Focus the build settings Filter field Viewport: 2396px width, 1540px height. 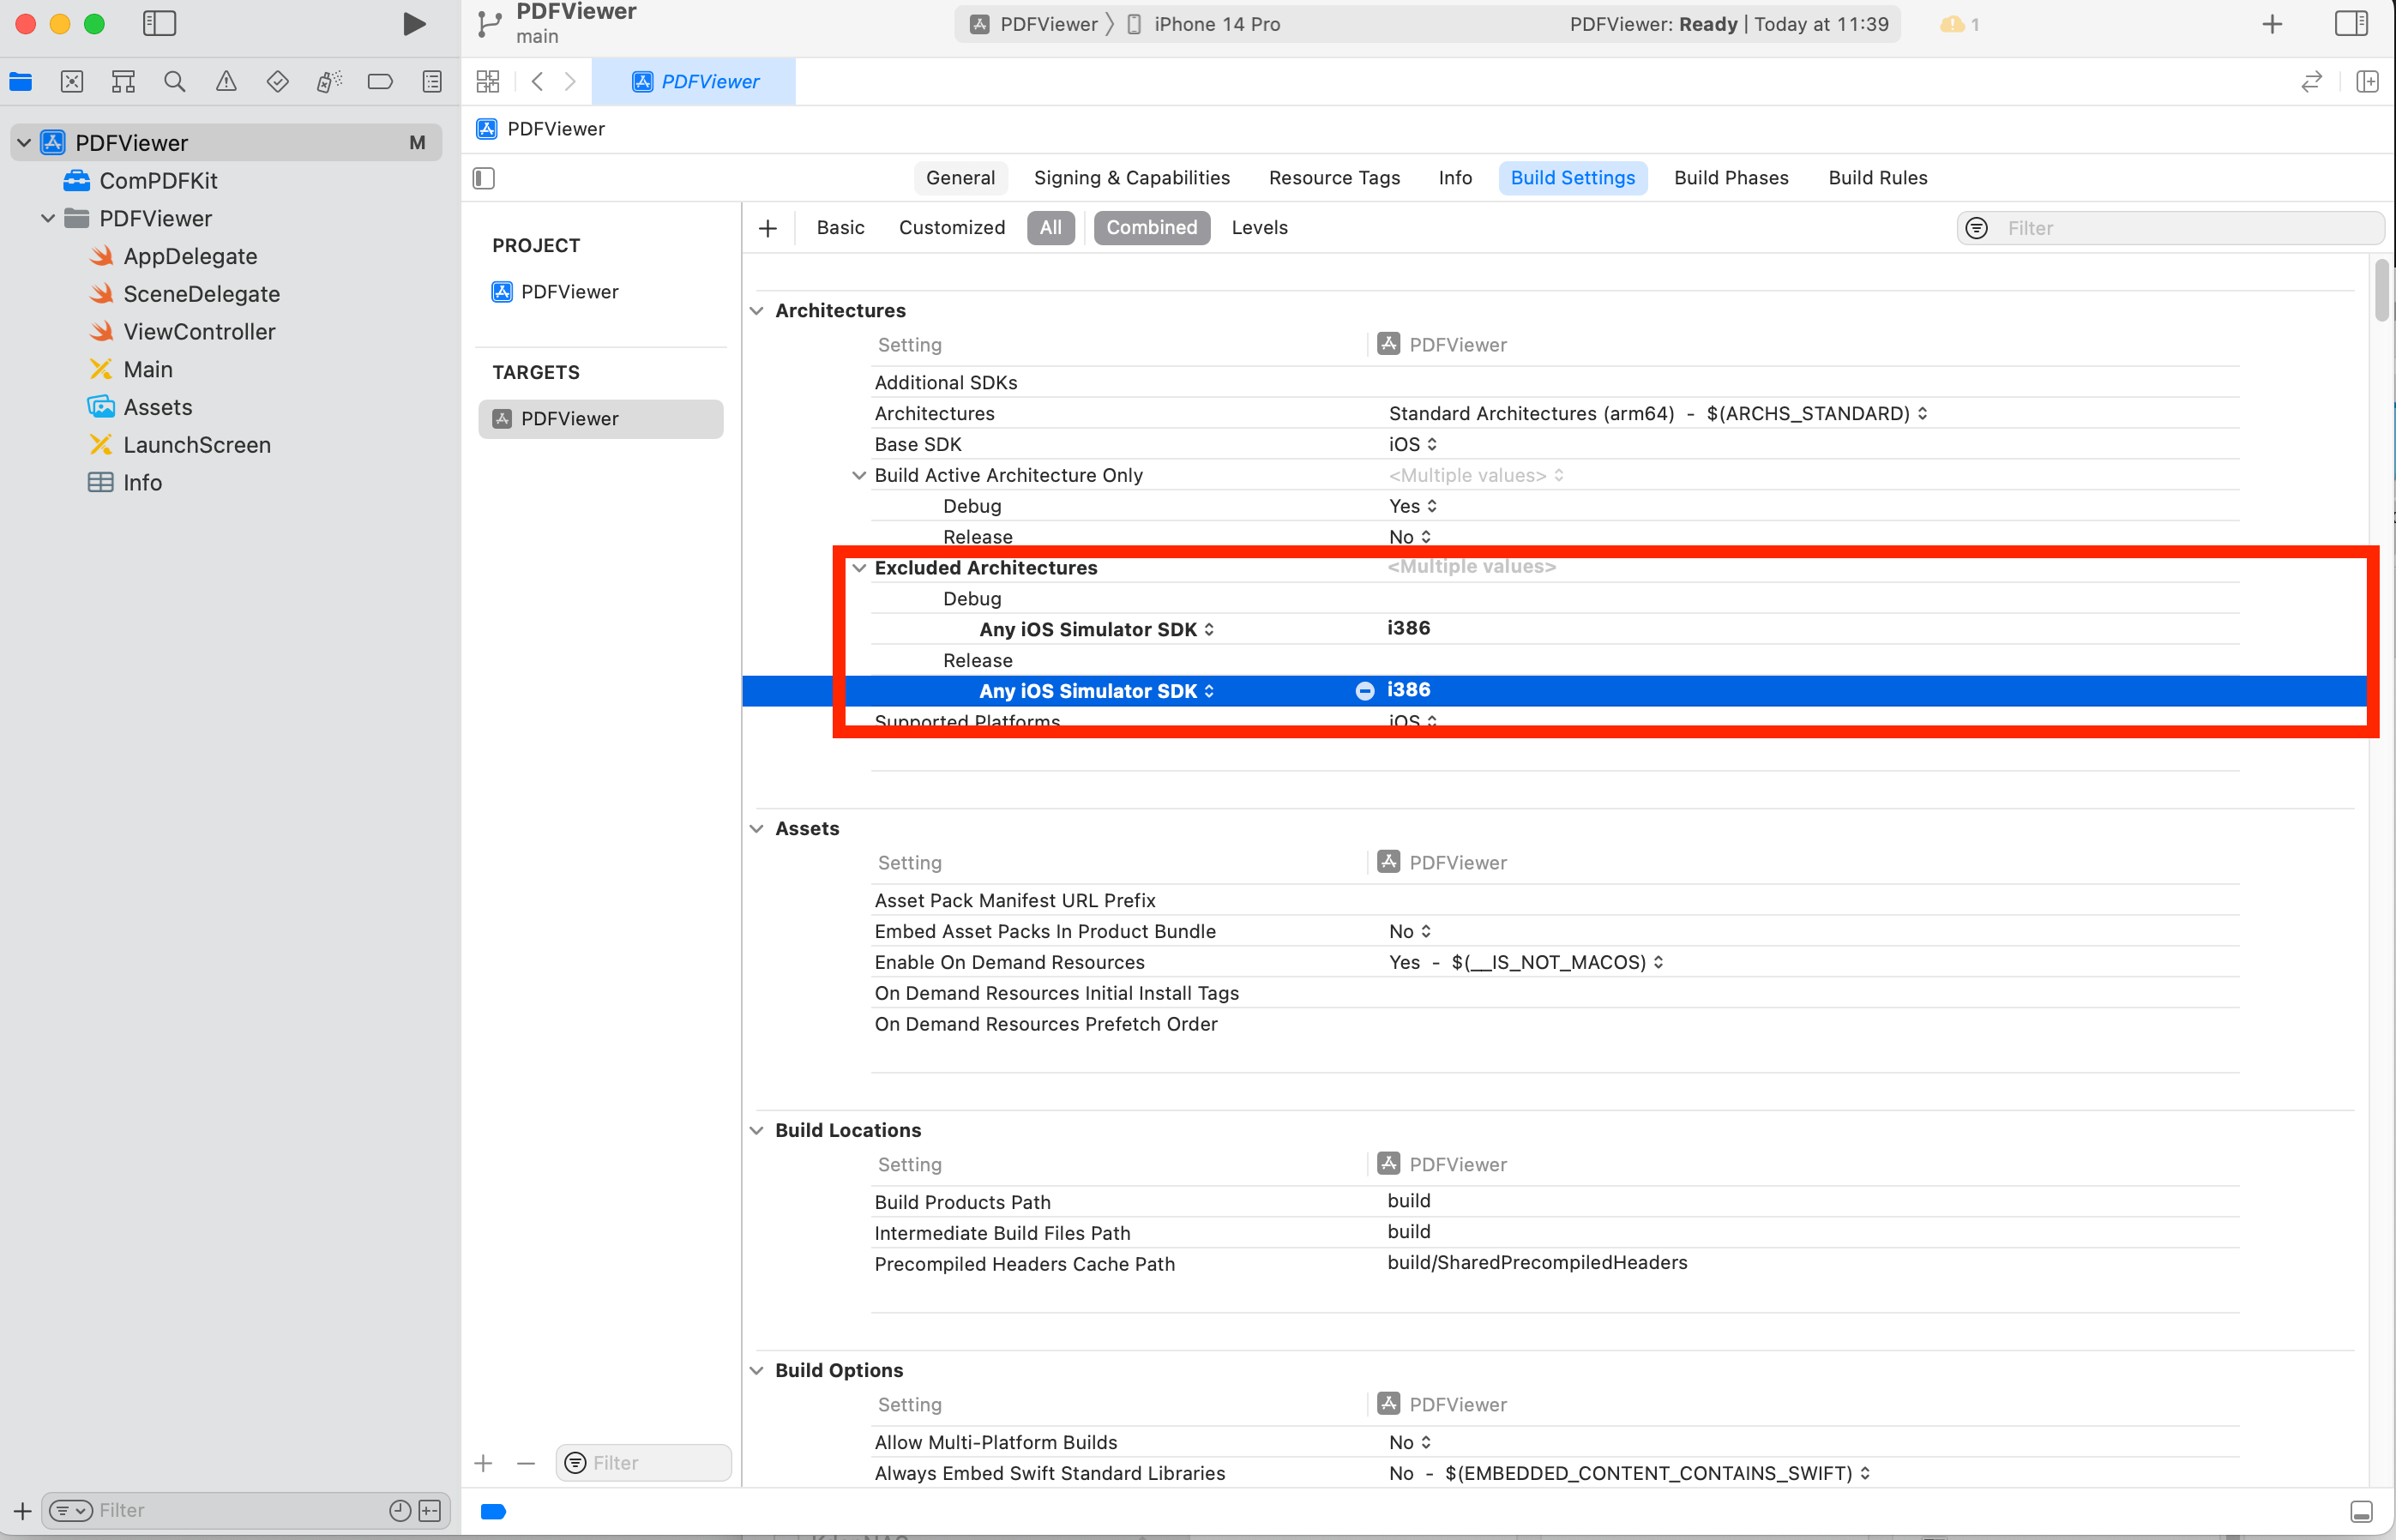coord(2170,229)
